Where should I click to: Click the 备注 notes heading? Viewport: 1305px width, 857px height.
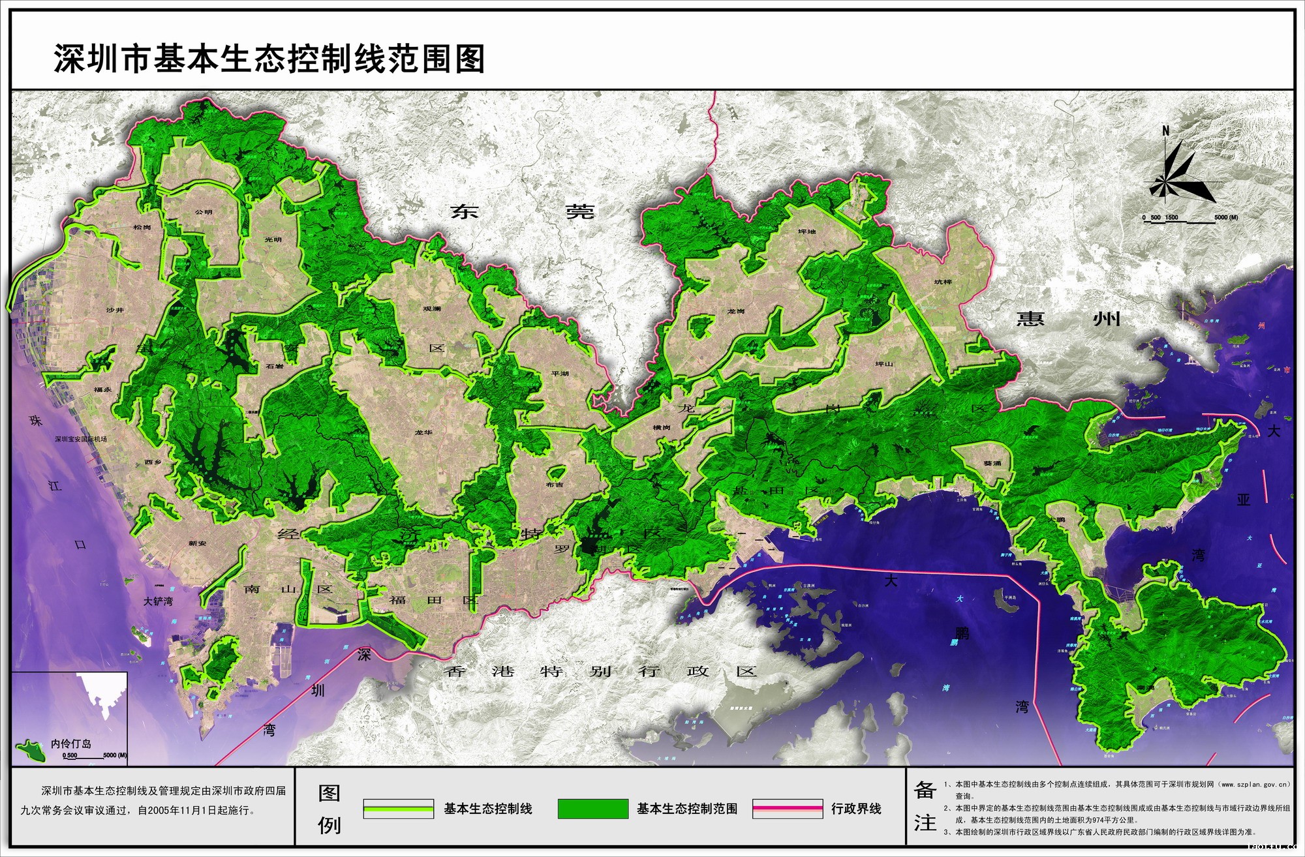925,807
